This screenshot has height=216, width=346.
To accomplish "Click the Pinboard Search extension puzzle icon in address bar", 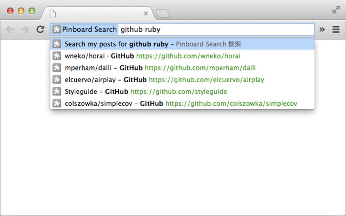I will tap(56, 29).
